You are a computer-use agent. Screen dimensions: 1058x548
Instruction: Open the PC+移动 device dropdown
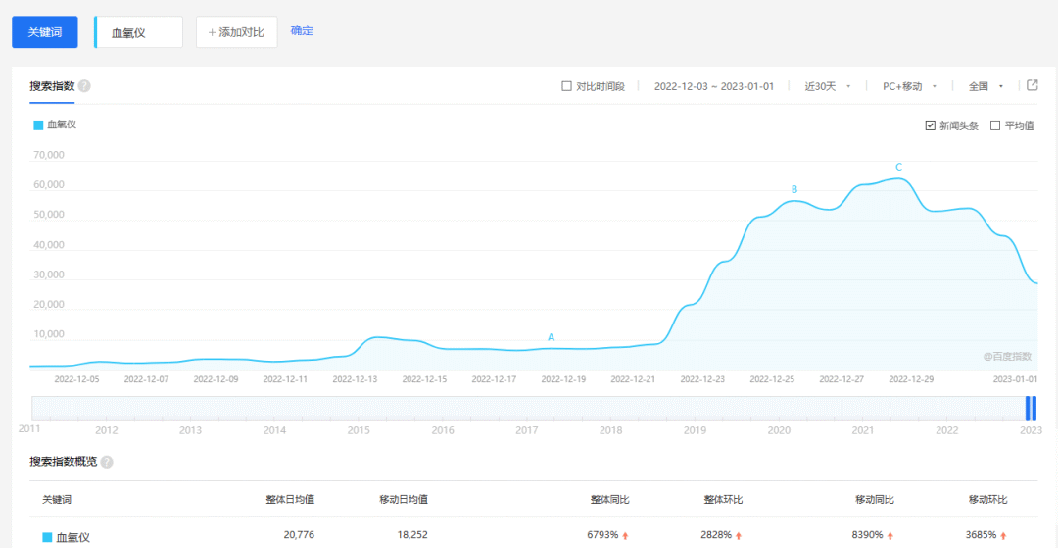pos(909,86)
